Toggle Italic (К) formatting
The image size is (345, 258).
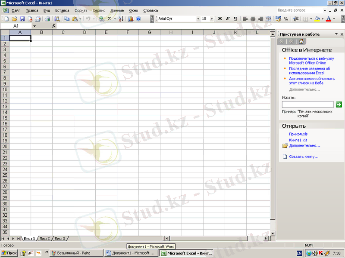227,19
